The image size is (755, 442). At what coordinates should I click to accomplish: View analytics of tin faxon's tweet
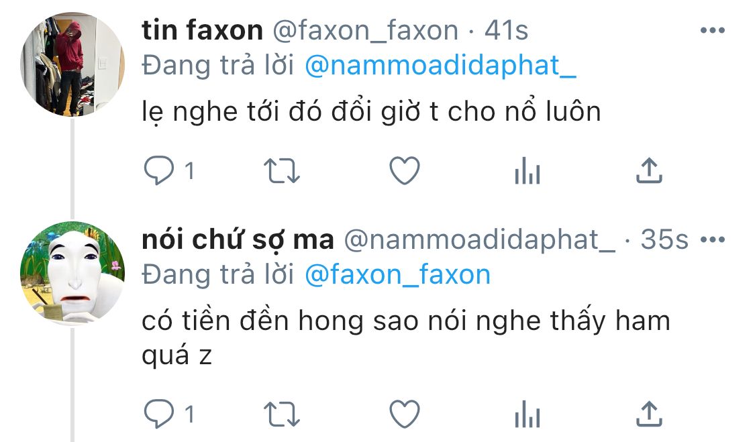527,171
